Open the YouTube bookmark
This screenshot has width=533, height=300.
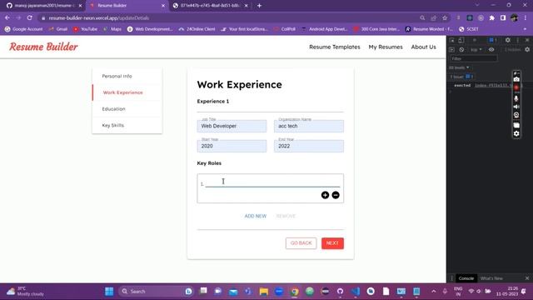(85, 29)
